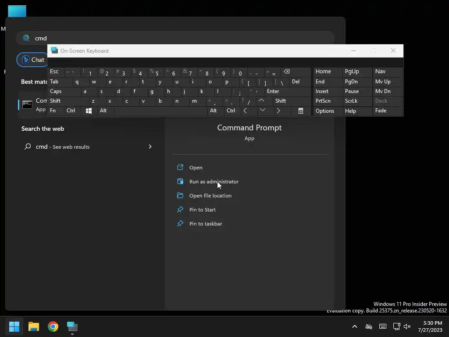Choose Pin to Start

203,210
